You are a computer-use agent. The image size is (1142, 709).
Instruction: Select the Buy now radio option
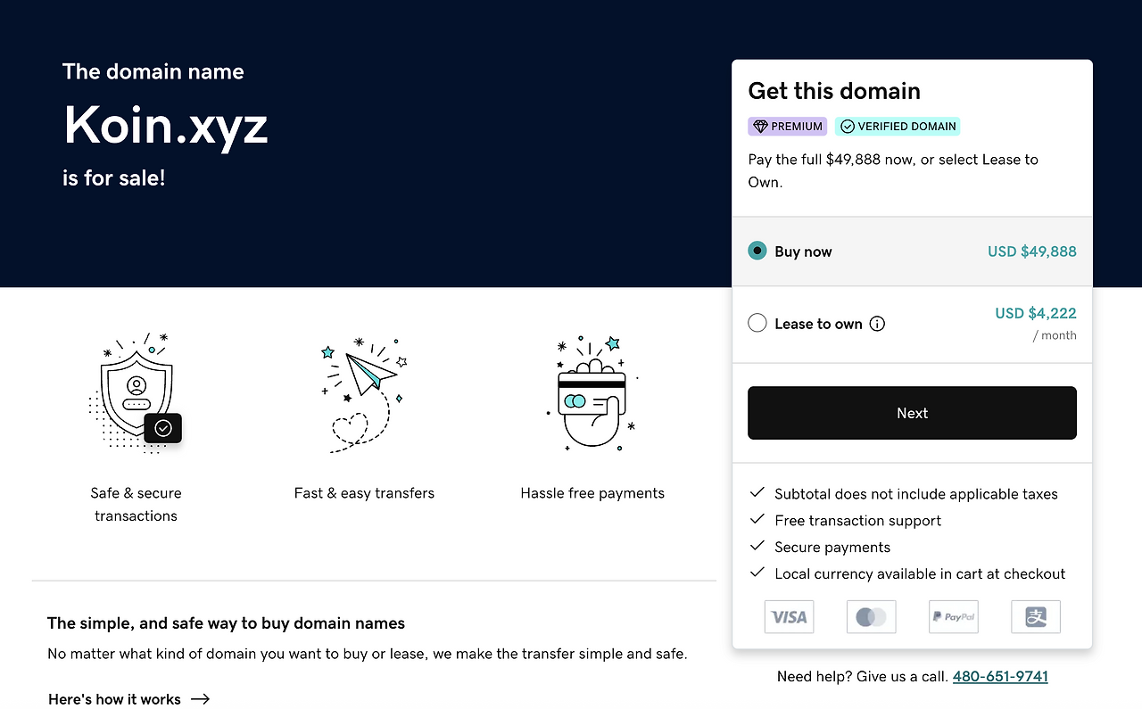point(757,251)
